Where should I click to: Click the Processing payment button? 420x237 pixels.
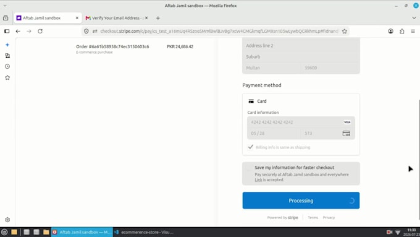[301, 200]
